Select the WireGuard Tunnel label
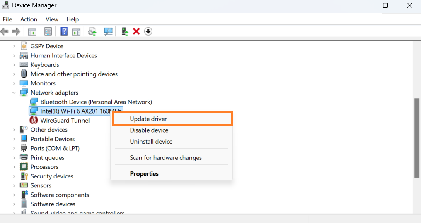Screen dimensions: 421x223 tap(65, 121)
